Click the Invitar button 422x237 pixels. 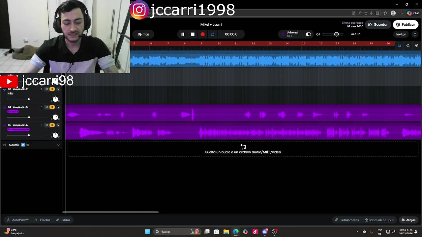point(401,34)
